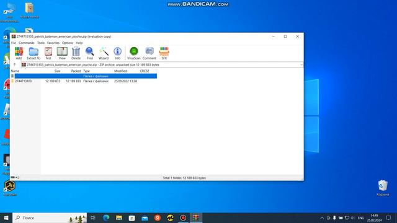This screenshot has height=223, width=397.
Task: Select the folder desktop icon at top
Action: click(x=29, y=11)
